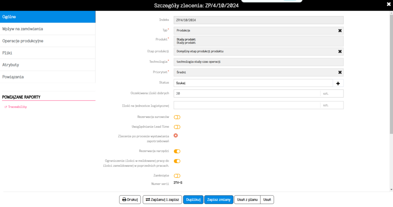Viewport: 393px width, 207px height.
Task: Open the Priorytet dropdown showing Średni
Action: coord(253,72)
